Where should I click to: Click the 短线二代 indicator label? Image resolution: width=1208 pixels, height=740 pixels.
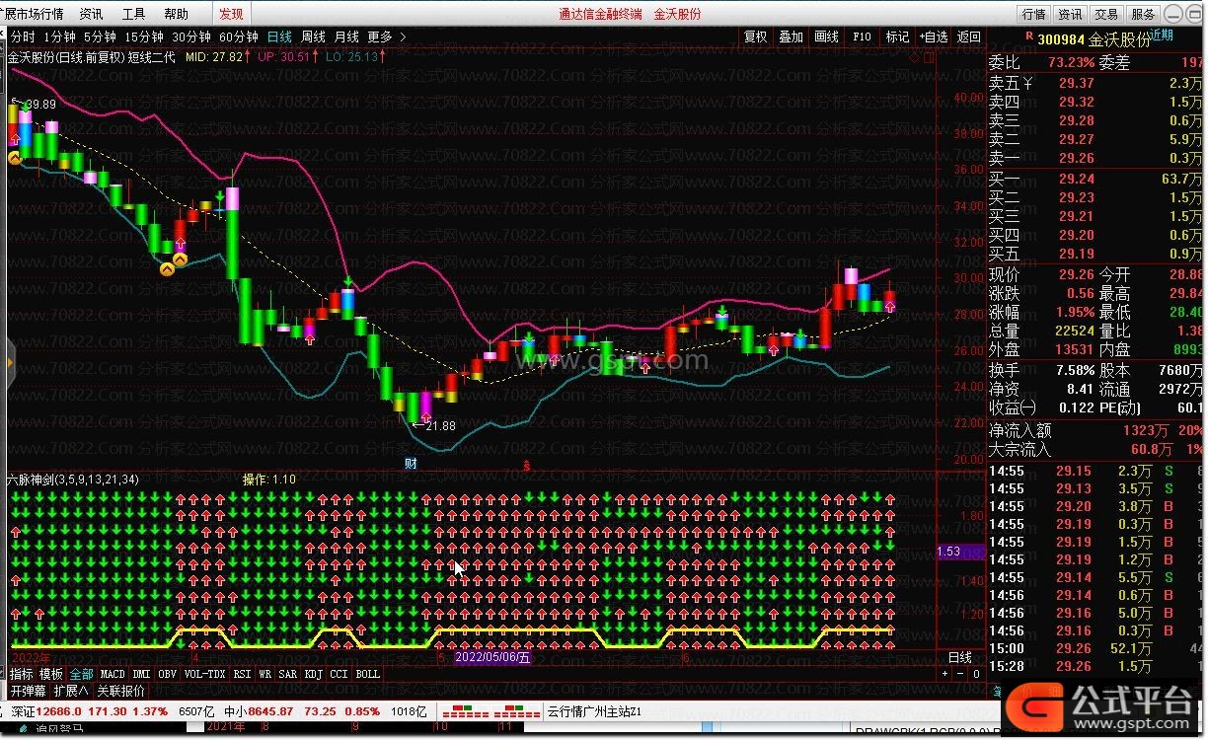152,56
